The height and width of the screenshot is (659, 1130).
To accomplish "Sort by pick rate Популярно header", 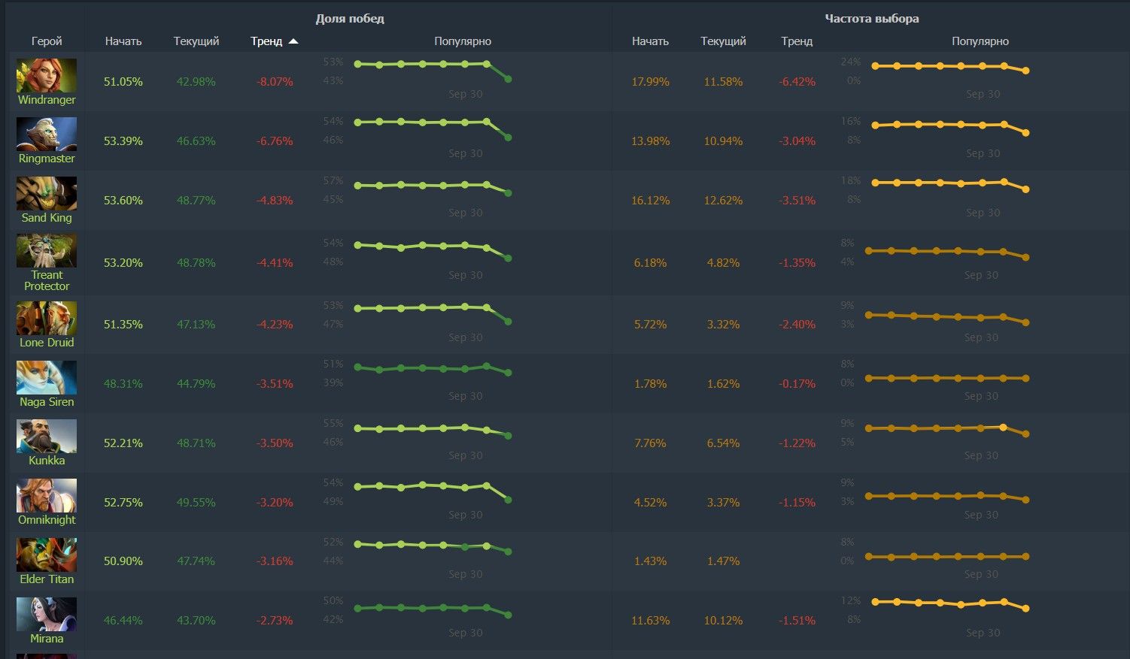I will click(x=980, y=41).
